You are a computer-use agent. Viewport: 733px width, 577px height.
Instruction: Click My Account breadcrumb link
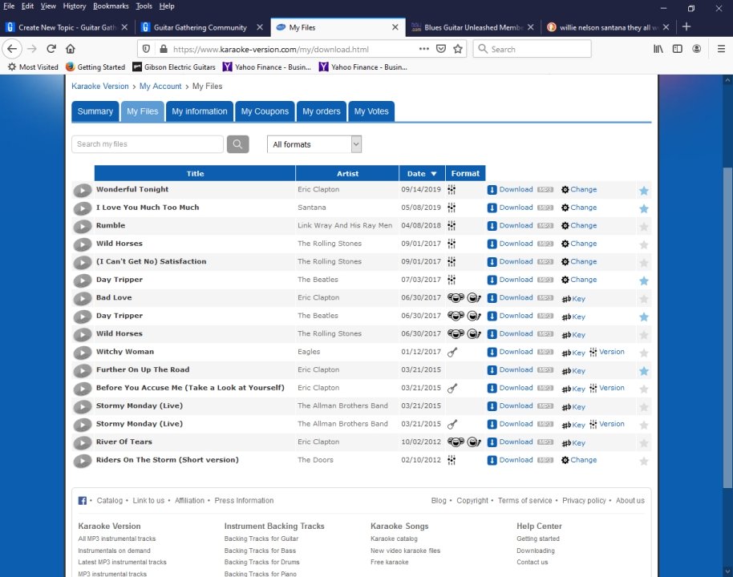160,86
